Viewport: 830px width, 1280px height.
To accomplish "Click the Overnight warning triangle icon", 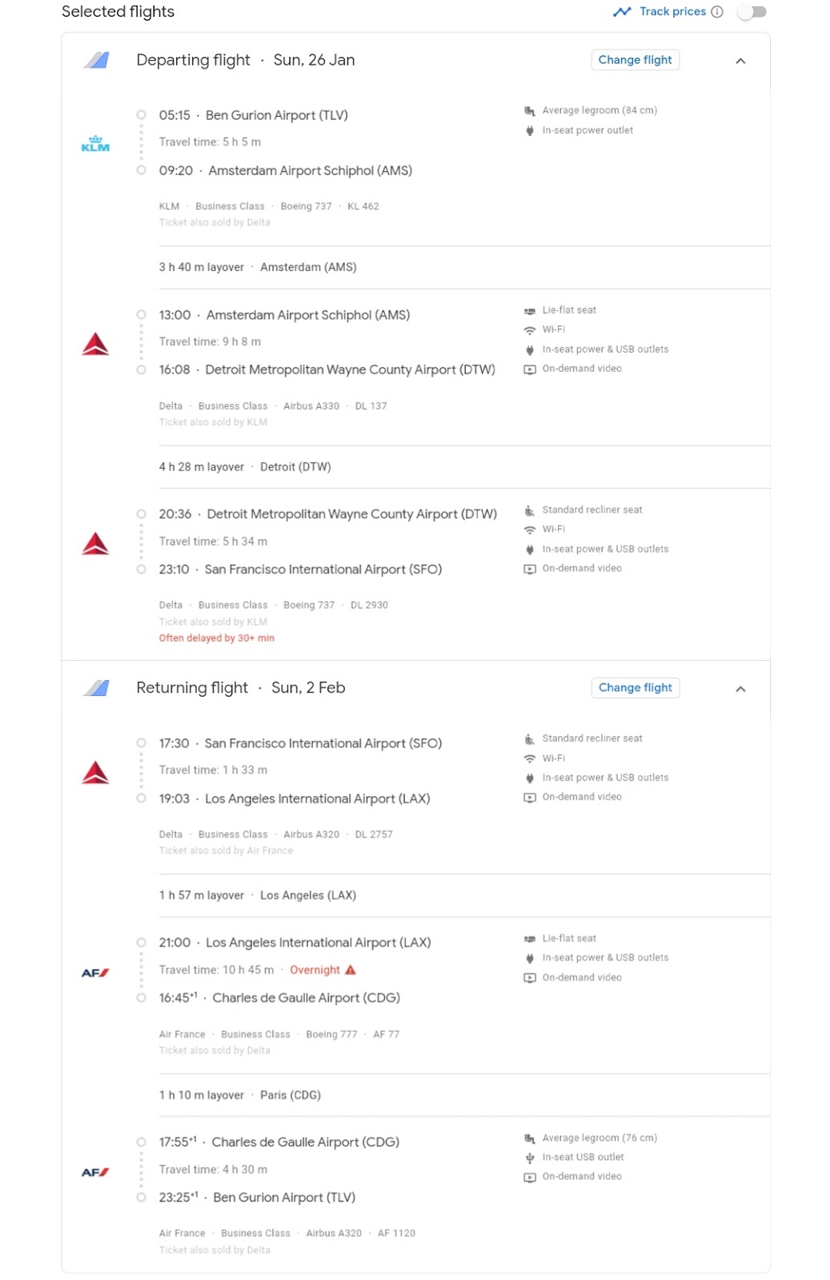I will (x=350, y=970).
